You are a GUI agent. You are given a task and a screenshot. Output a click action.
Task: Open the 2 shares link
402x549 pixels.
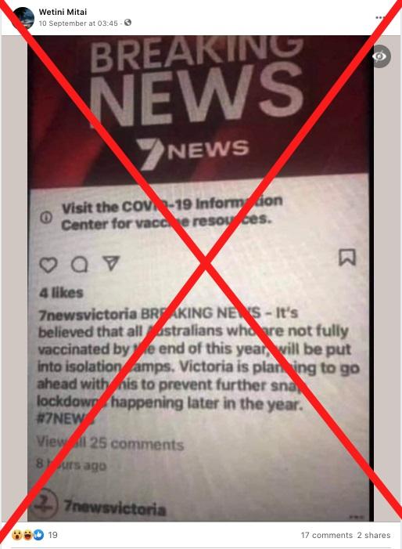(374, 535)
